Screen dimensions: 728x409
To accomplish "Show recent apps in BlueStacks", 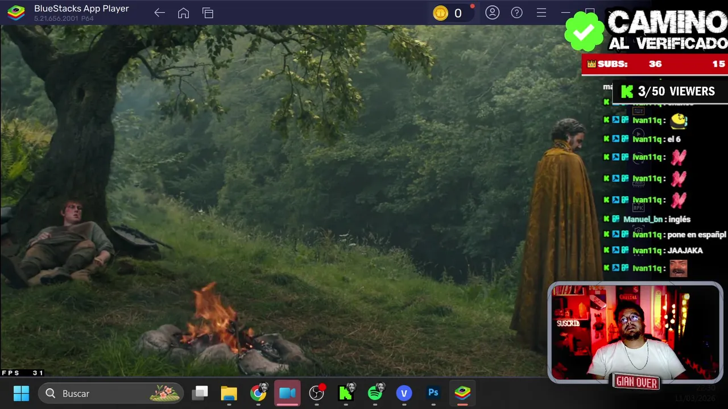I will [x=208, y=13].
